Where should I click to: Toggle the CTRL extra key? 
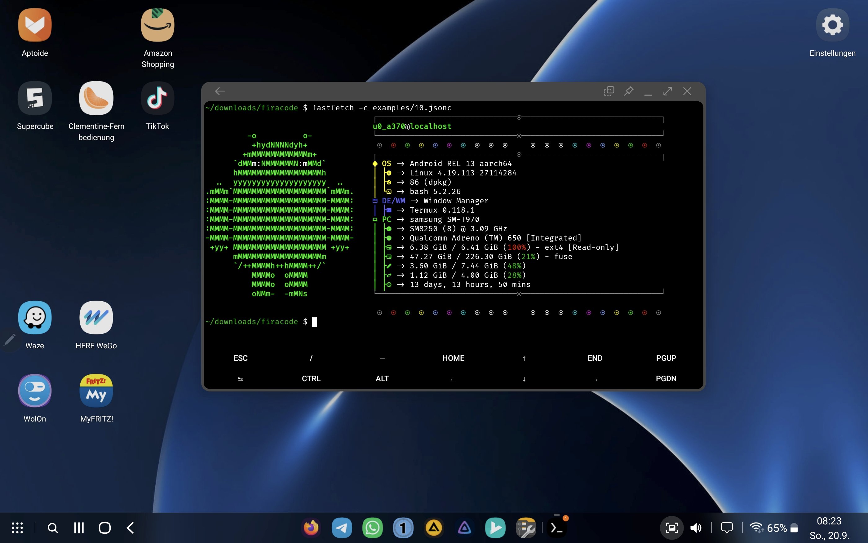311,378
